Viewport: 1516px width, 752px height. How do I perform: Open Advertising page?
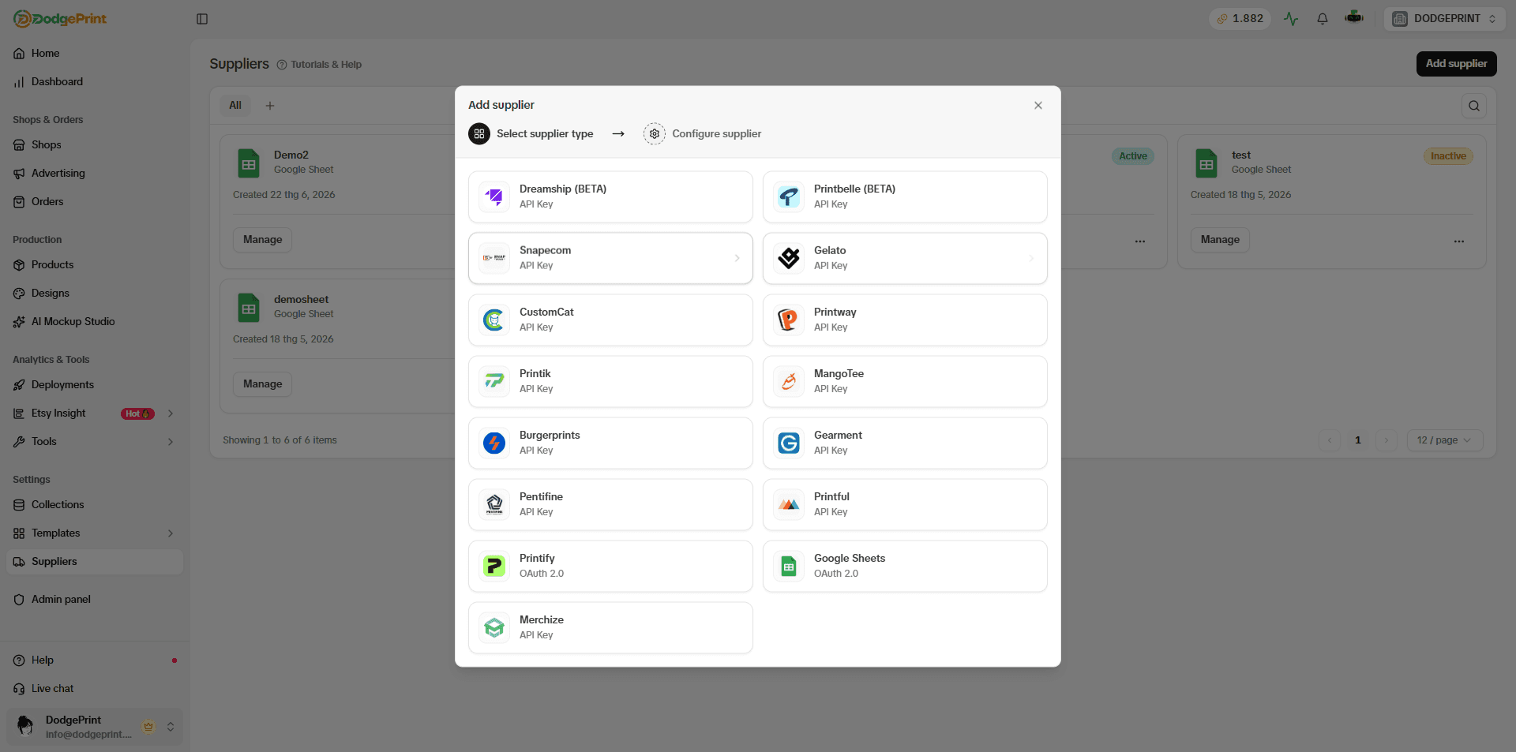click(x=95, y=174)
